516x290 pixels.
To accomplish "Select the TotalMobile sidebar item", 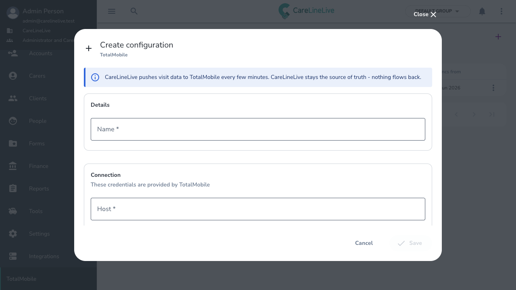I will (48, 279).
